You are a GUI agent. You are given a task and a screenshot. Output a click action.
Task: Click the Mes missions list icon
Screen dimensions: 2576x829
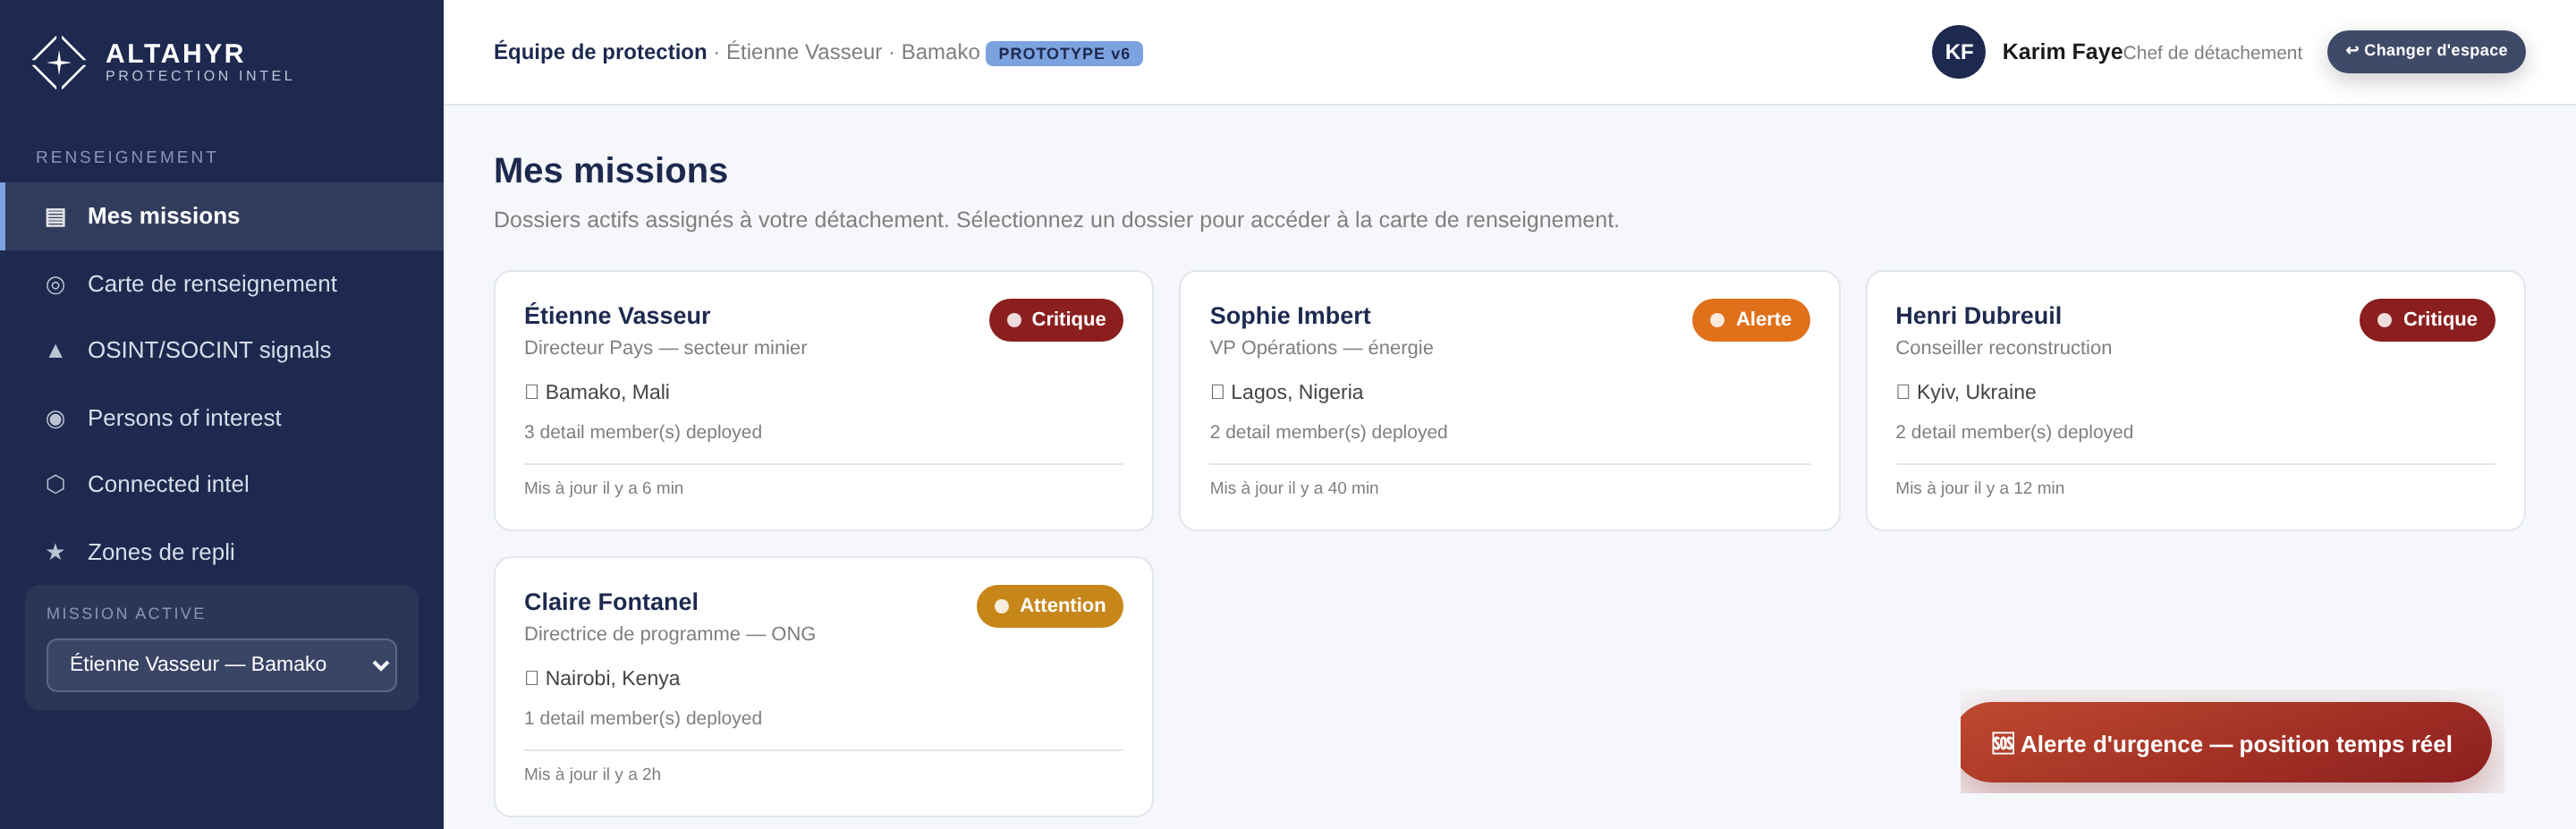click(55, 217)
